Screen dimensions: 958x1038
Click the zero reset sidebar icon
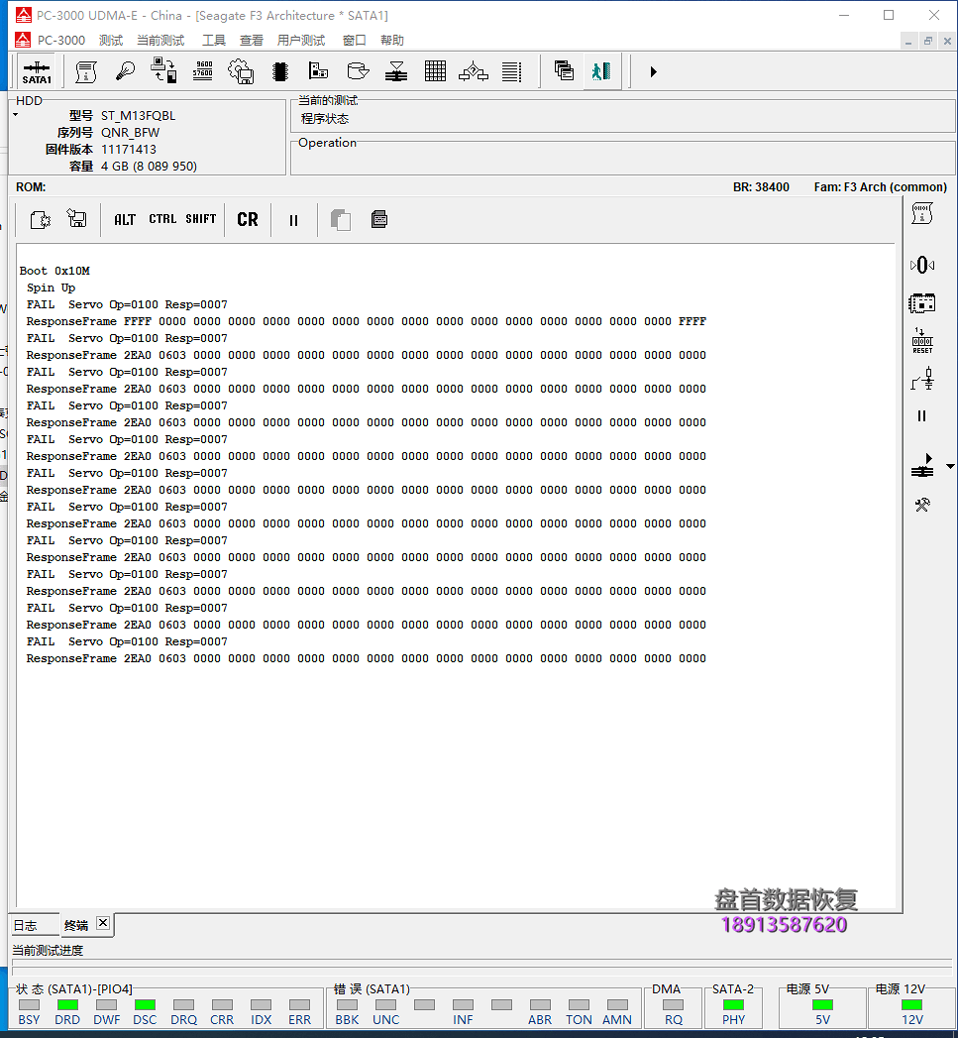click(x=922, y=266)
